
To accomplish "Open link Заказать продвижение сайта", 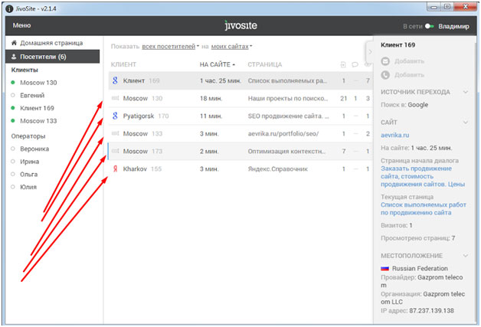I will pos(423,176).
